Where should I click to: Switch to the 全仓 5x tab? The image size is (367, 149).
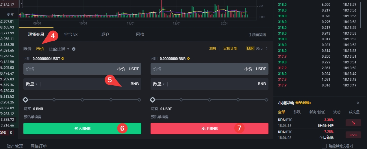tap(71, 34)
